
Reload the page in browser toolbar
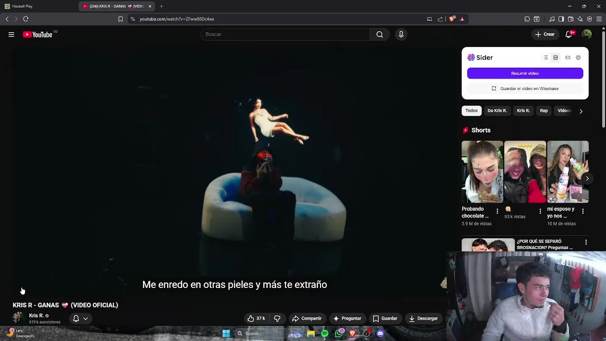(26, 19)
